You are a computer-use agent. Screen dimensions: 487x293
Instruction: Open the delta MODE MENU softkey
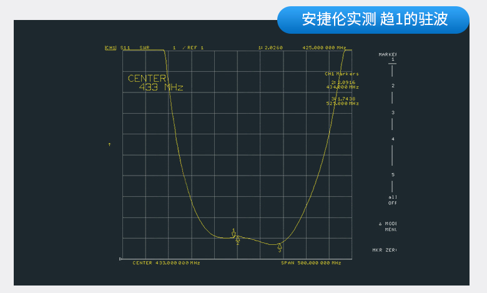[x=388, y=227]
